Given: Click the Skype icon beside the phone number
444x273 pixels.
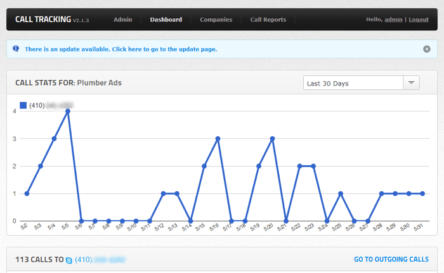Looking at the screenshot, I should pyautogui.click(x=69, y=260).
